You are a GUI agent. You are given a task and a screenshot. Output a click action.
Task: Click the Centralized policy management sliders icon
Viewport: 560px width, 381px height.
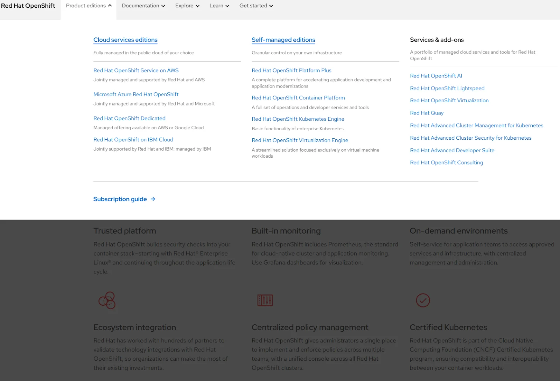[x=265, y=300]
